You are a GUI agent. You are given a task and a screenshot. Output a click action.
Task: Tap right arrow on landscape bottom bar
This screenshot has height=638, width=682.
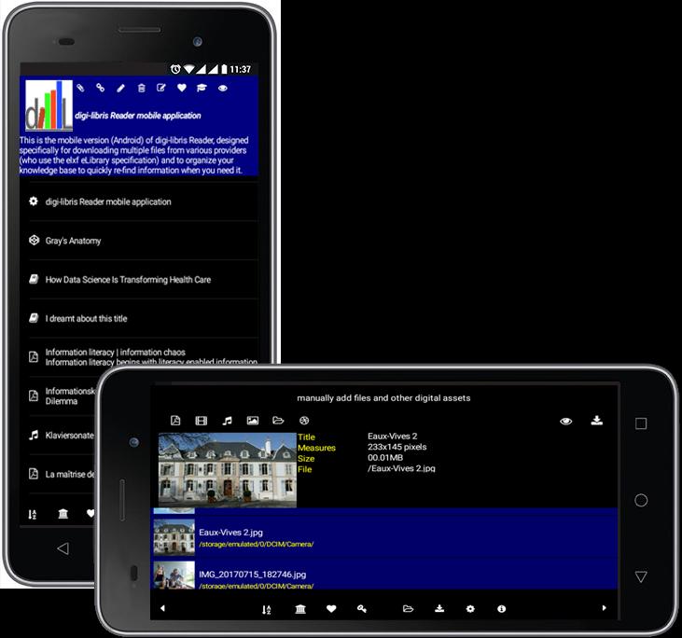click(605, 608)
